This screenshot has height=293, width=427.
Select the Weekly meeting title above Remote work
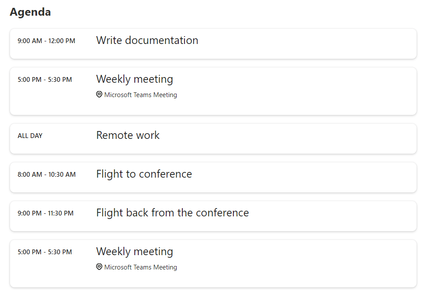(134, 79)
